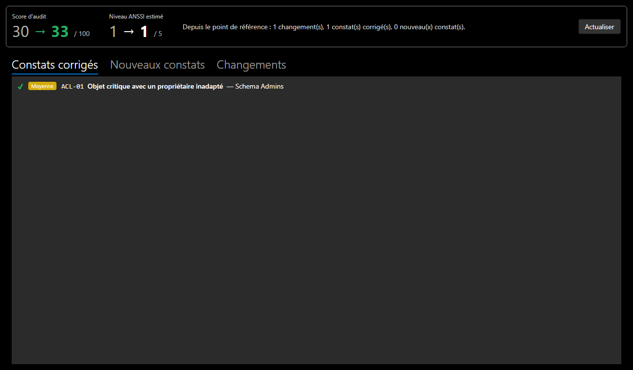Click the audit score value 33
This screenshot has height=370, width=633.
60,32
